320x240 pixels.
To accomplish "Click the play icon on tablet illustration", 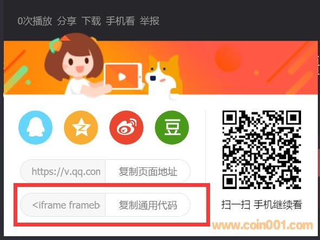I will [122, 77].
